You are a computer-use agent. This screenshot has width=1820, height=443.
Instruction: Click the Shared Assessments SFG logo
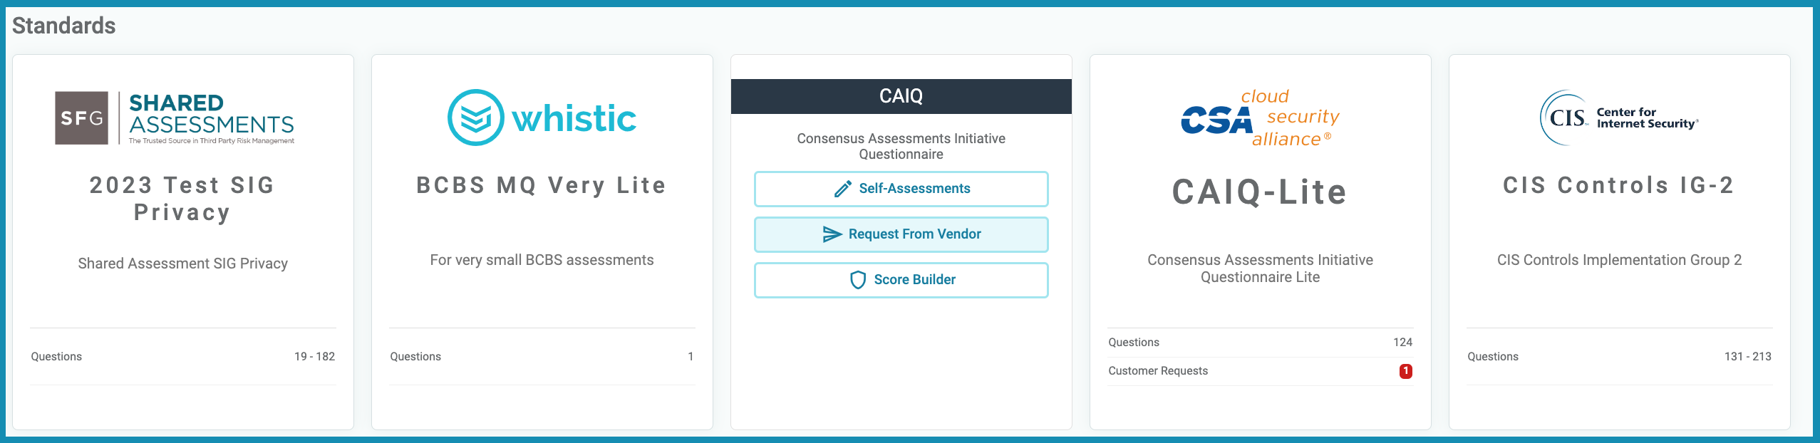pyautogui.click(x=175, y=118)
